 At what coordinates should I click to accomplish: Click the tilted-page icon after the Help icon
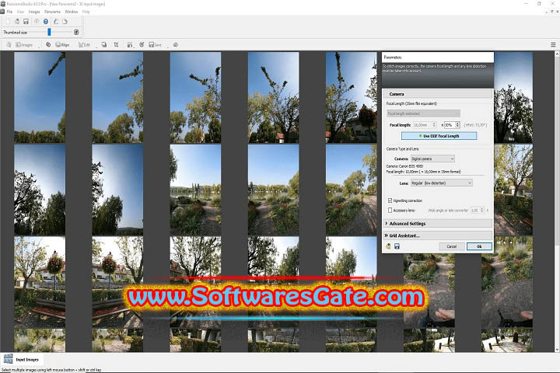[x=56, y=22]
